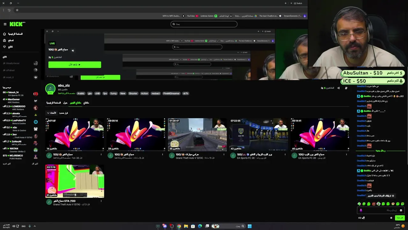The width and height of the screenshot is (408, 230).
Task: Open recommended channel fatouh_14
Action: coord(20,94)
